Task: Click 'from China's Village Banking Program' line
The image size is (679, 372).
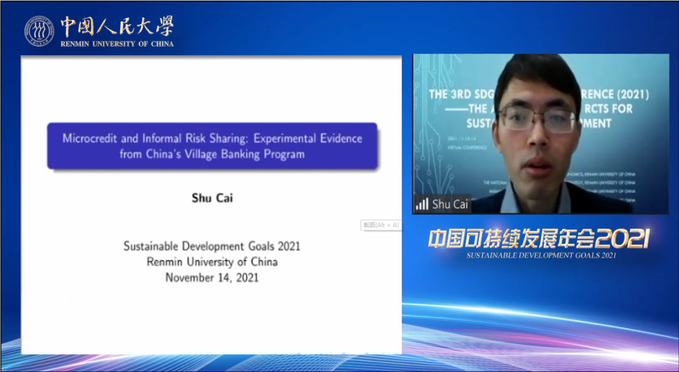Action: pyautogui.click(x=212, y=154)
